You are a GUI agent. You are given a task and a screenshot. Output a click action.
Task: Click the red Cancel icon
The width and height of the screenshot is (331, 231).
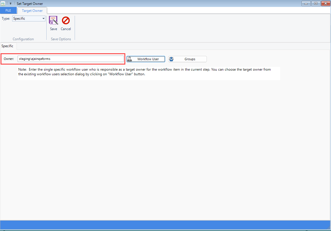pyautogui.click(x=66, y=21)
